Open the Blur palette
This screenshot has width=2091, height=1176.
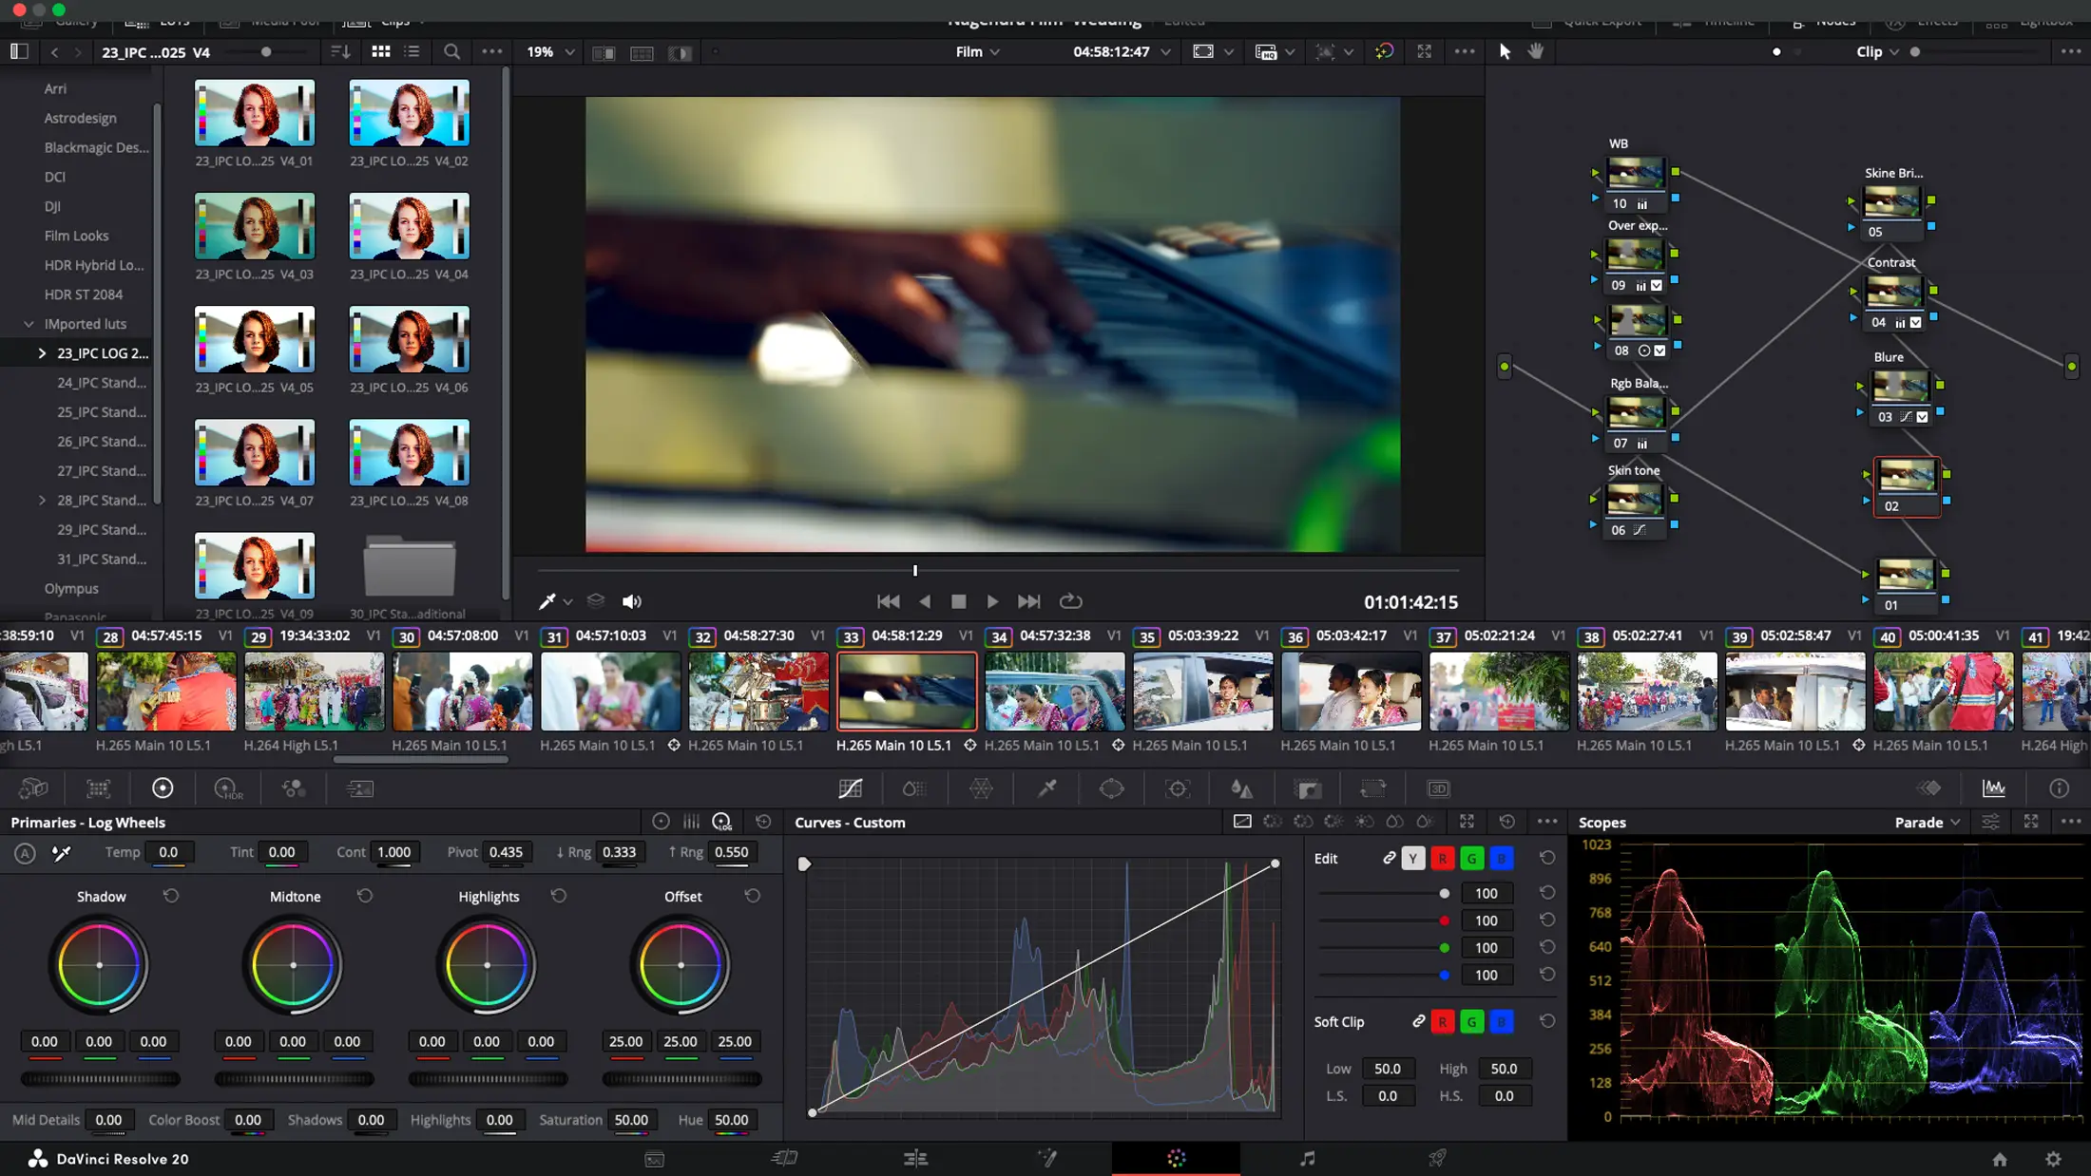pyautogui.click(x=1242, y=788)
